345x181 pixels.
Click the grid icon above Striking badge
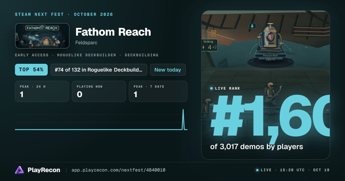[214, 33]
